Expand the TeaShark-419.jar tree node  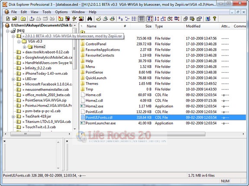pyautogui.click(x=13, y=116)
